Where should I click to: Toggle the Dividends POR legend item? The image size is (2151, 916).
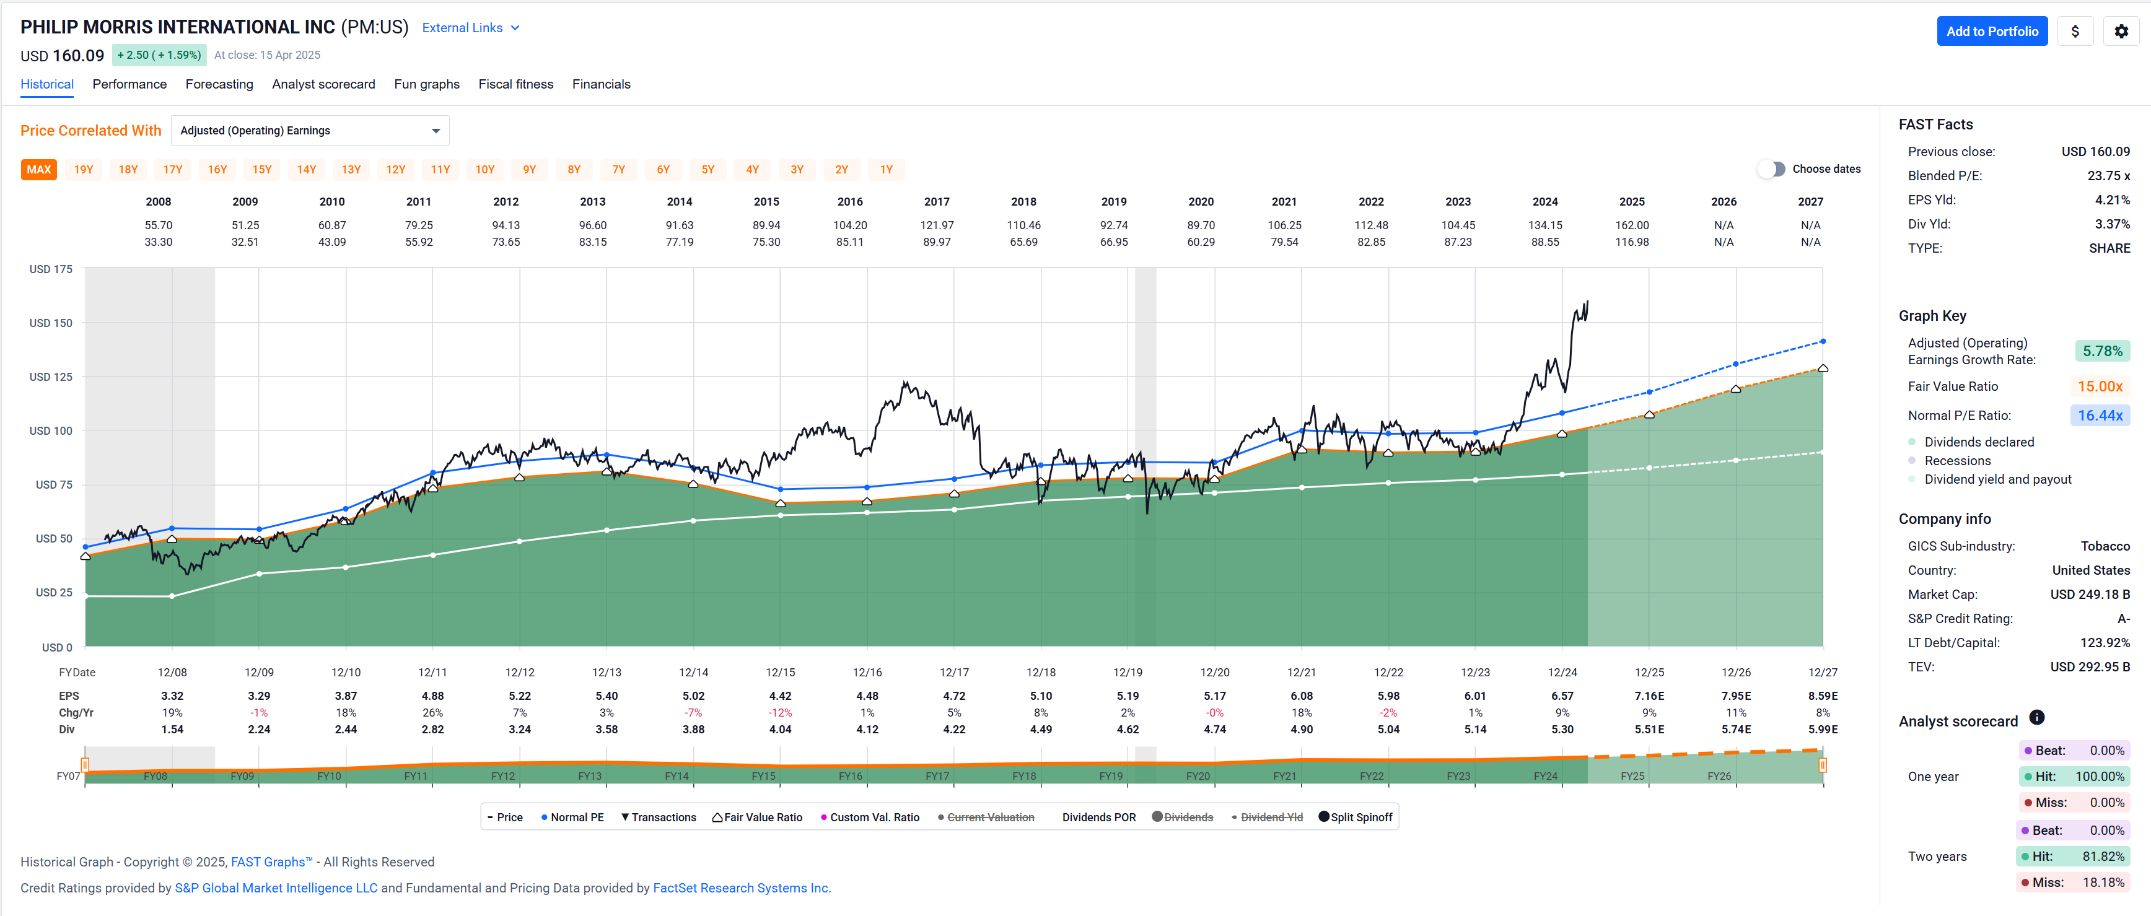click(x=1098, y=818)
